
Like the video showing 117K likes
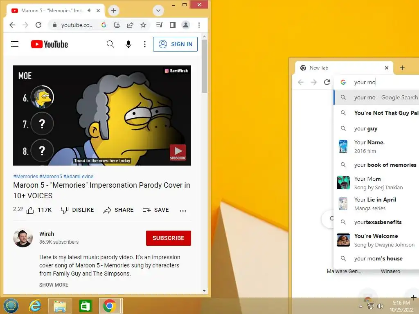pos(39,210)
